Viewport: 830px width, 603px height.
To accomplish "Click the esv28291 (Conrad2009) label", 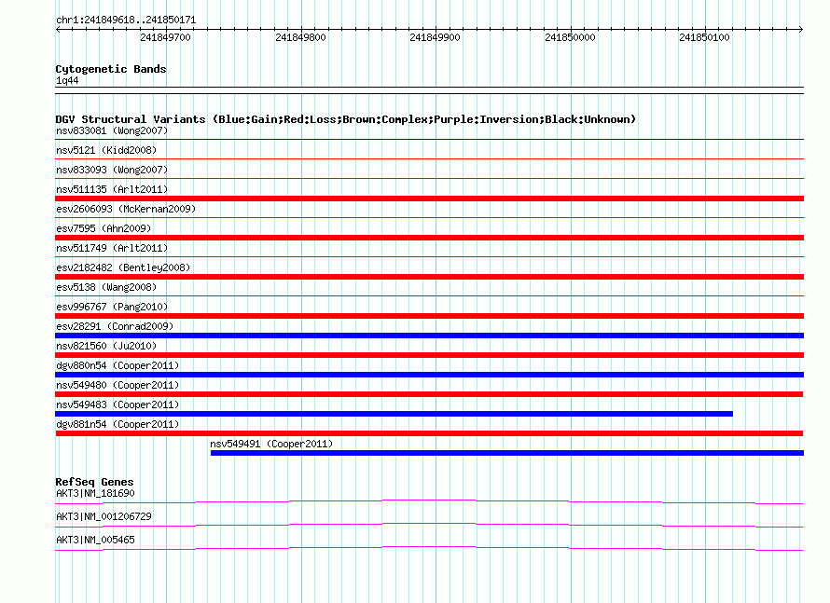I will [115, 326].
